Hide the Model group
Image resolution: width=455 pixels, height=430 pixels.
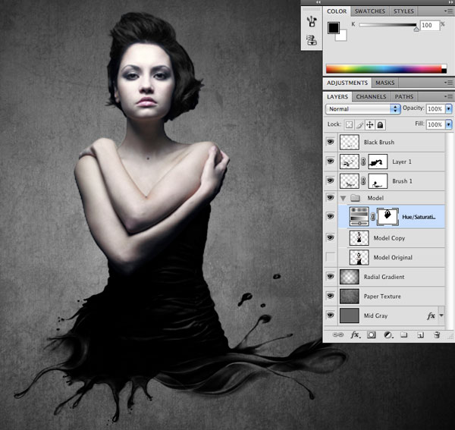[x=330, y=198]
